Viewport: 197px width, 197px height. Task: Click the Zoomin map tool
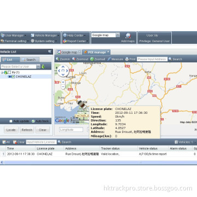tap(63, 59)
